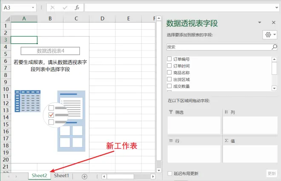Click the field list scrollbar thumb
This screenshot has height=181, width=281.
click(x=274, y=68)
